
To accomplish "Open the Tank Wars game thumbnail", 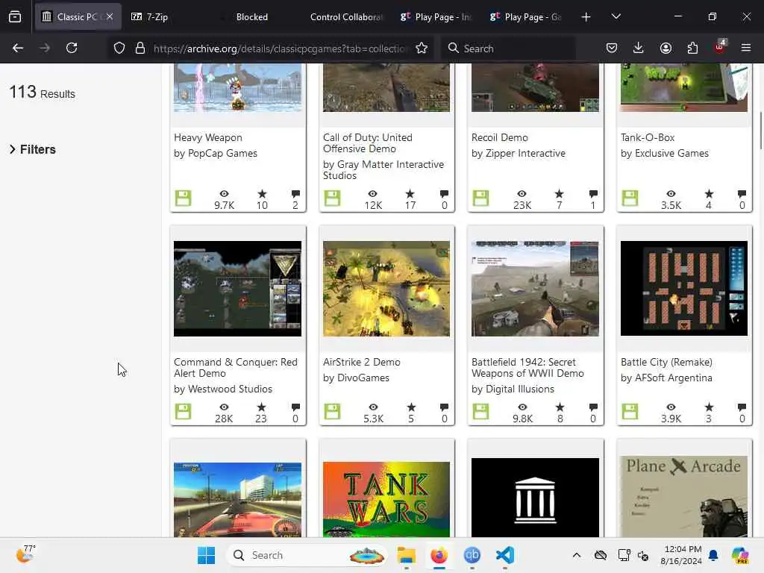I will 386,497.
